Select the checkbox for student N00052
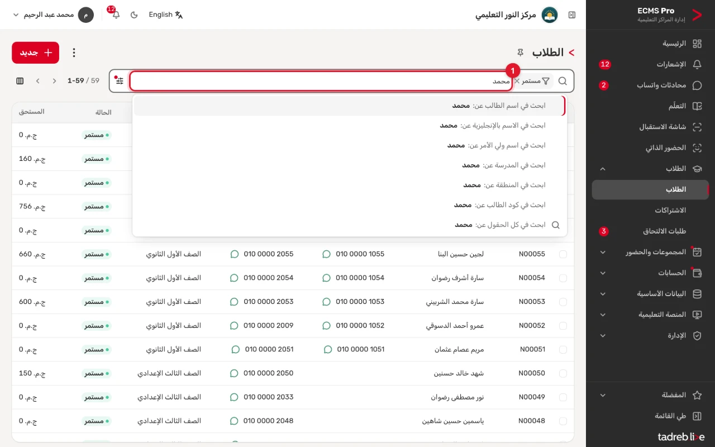The height and width of the screenshot is (447, 715). 563,326
